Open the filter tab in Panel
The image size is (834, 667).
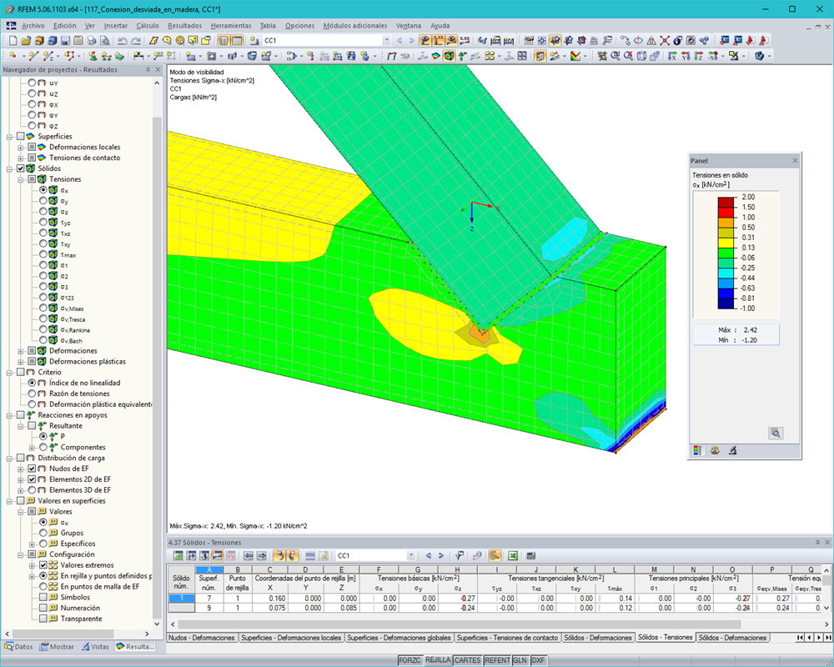(733, 450)
